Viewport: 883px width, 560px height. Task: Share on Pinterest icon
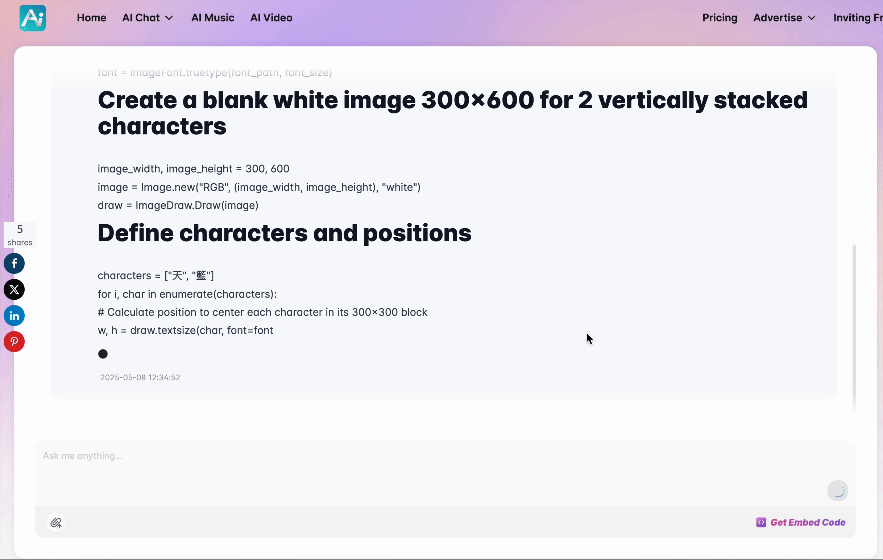tap(14, 342)
